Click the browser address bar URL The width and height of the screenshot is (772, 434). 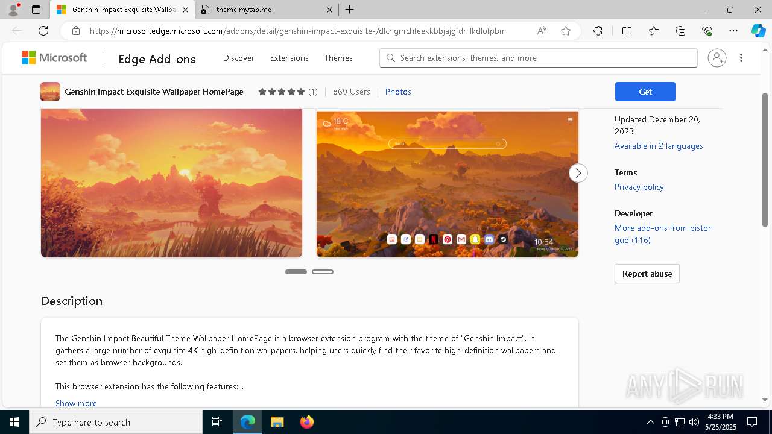[298, 31]
